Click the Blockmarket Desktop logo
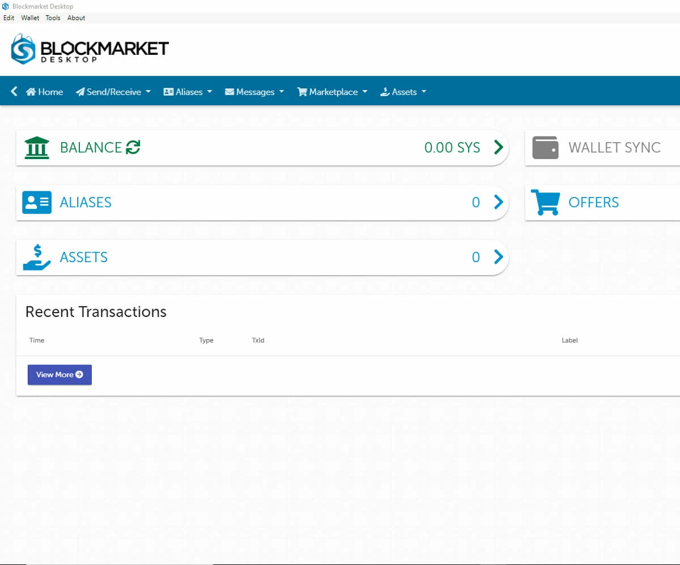The image size is (680, 565). click(90, 49)
